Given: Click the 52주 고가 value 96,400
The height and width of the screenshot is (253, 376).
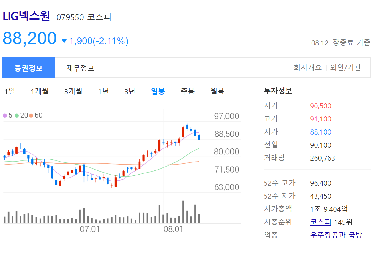Looking at the screenshot, I should pyautogui.click(x=320, y=183).
